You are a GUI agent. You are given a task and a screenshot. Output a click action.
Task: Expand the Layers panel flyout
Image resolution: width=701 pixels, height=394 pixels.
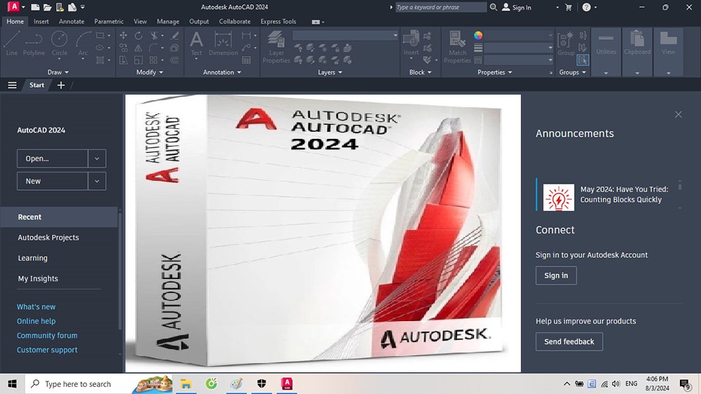(x=330, y=72)
